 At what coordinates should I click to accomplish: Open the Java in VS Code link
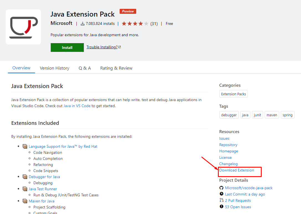(77, 106)
